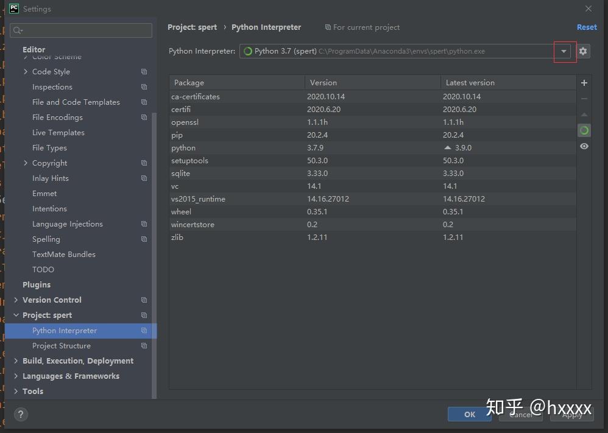The width and height of the screenshot is (608, 433).
Task: Click the magnifier icon in the search field
Action: click(x=16, y=30)
